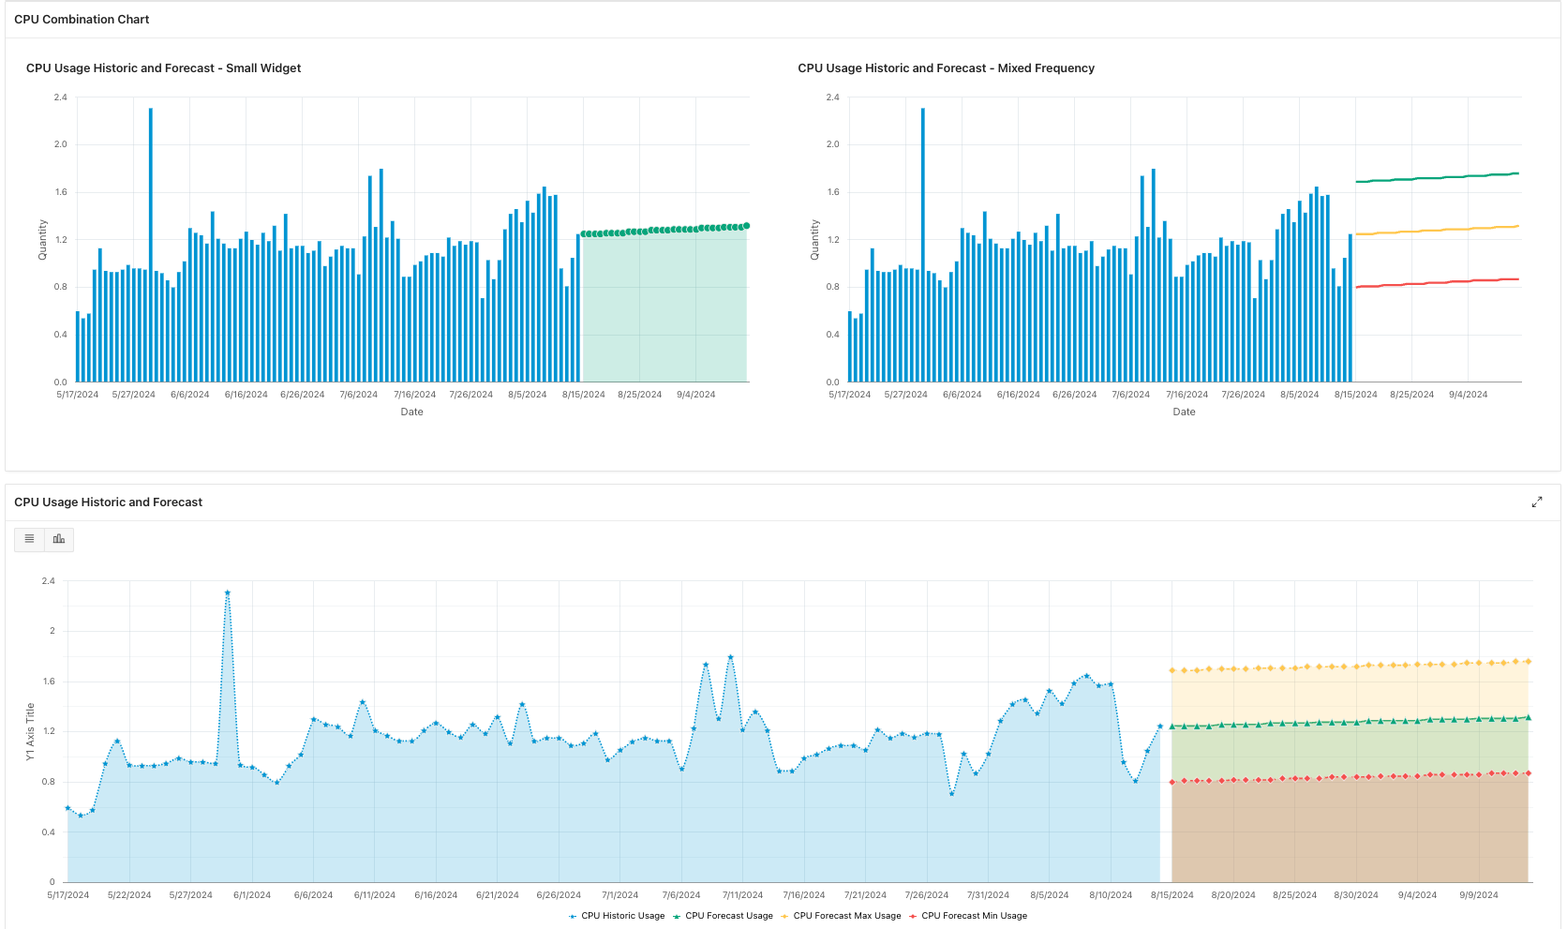This screenshot has height=929, width=1567.
Task: Select the peak star marker in bottom chart
Action: [227, 593]
